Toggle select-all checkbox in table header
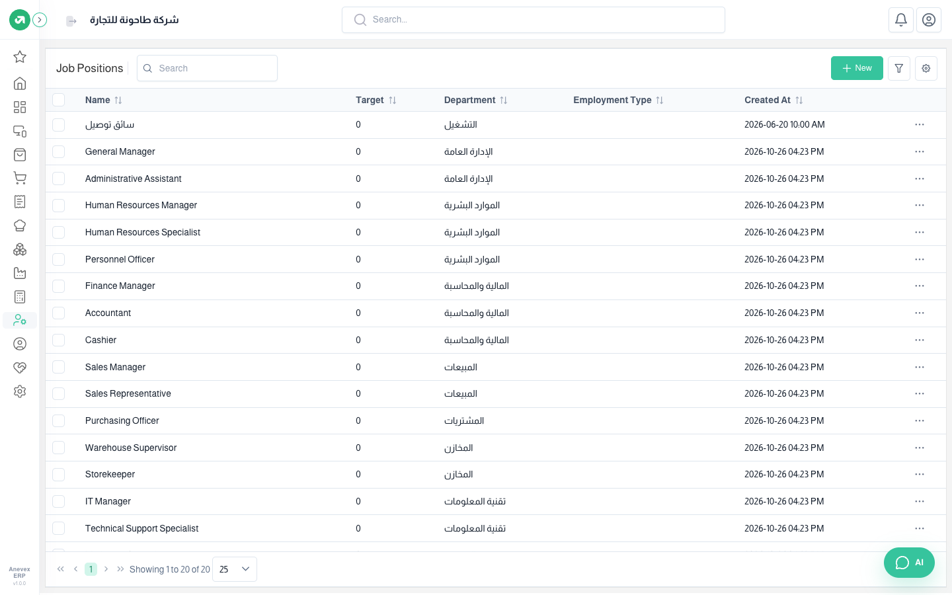 [x=59, y=100]
